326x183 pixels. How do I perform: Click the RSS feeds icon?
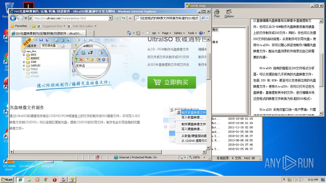[138, 33]
